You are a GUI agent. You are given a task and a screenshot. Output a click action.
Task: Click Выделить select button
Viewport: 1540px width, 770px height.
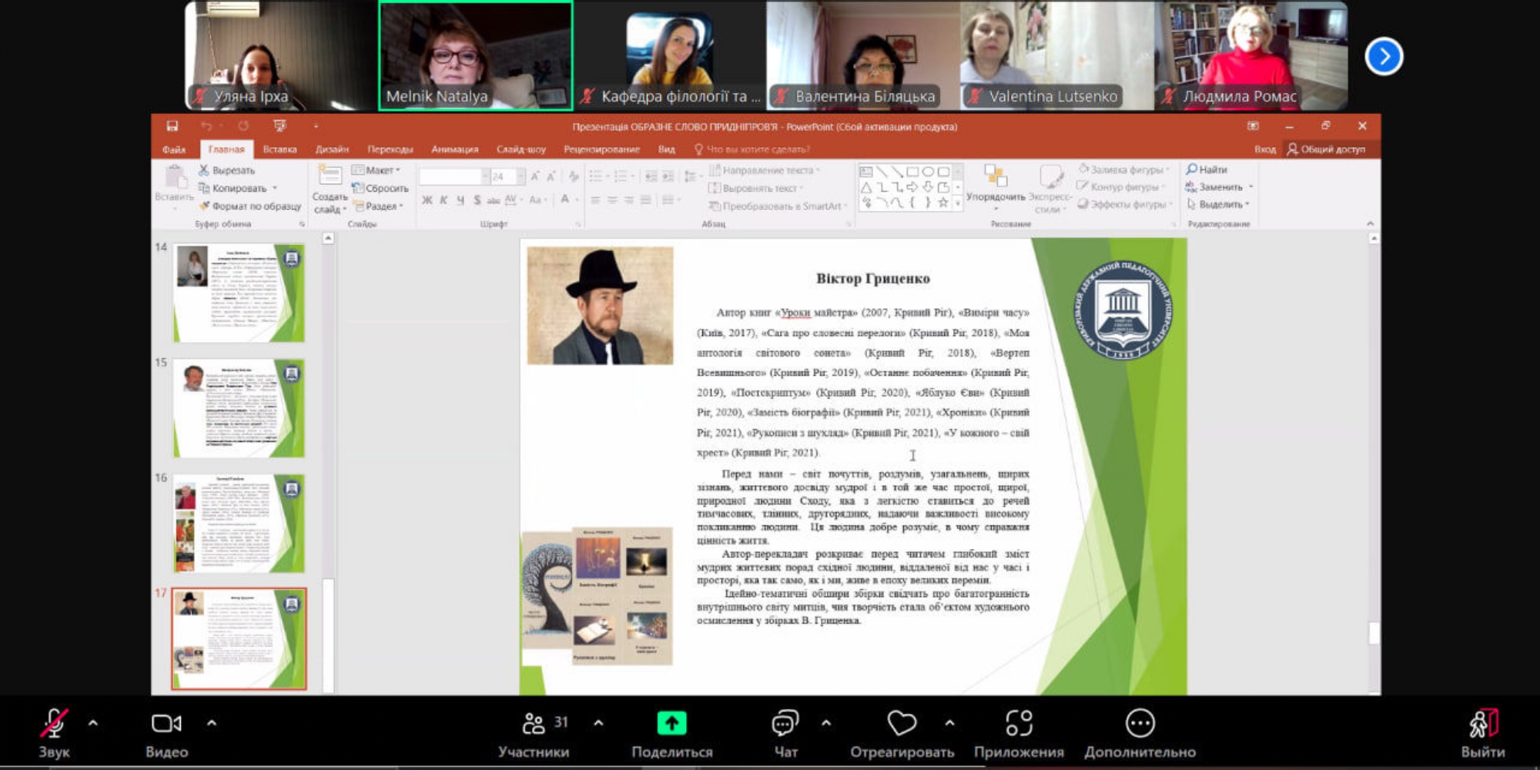tap(1217, 205)
